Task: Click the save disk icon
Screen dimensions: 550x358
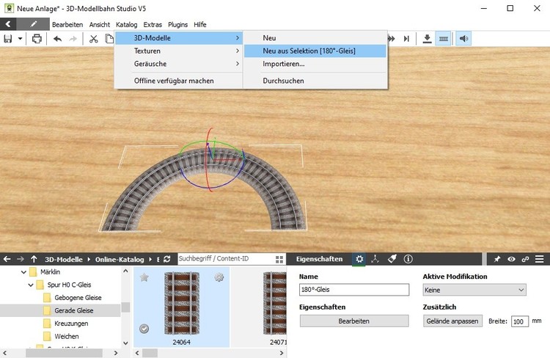Action: 8,39
